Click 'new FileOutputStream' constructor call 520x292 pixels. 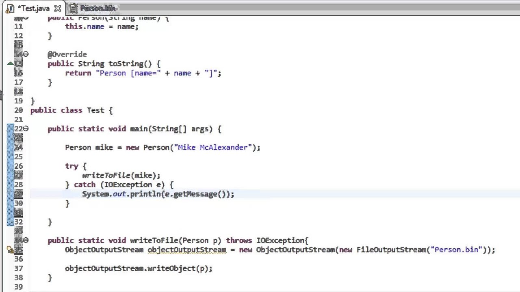383,250
